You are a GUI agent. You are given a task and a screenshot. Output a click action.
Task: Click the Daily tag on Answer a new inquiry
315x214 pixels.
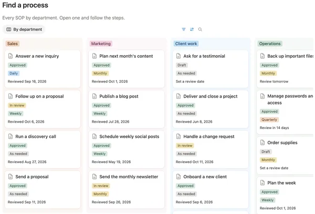(x=14, y=73)
